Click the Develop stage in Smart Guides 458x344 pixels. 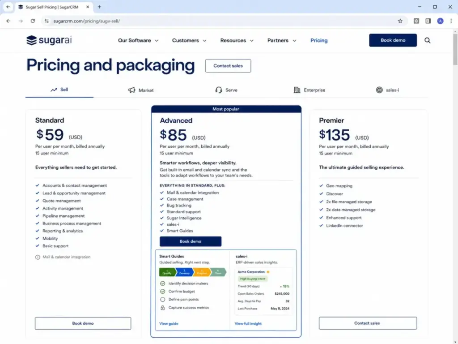pos(185,272)
